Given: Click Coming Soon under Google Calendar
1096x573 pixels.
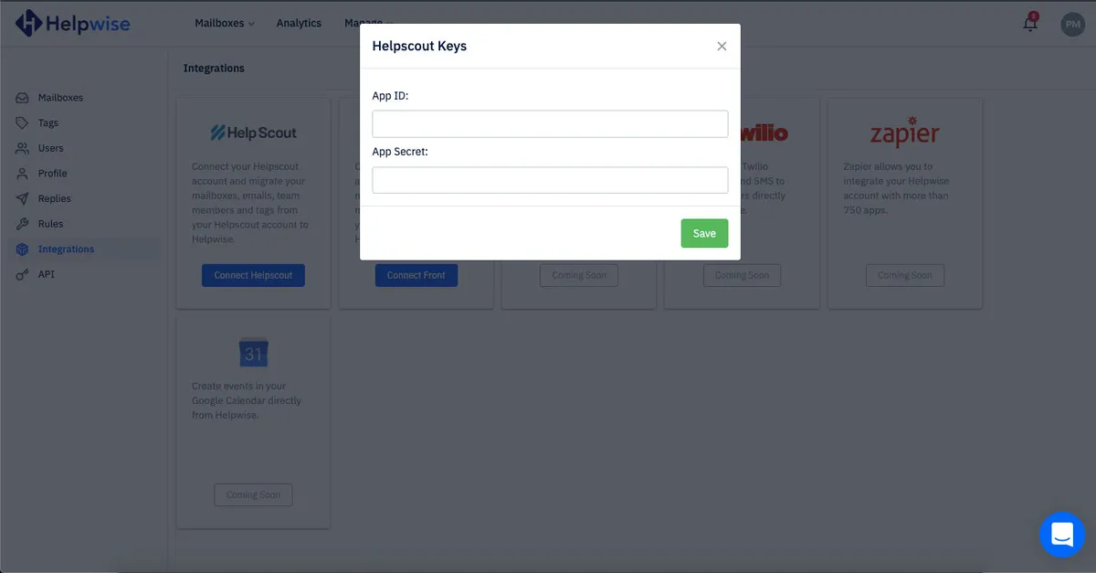Looking at the screenshot, I should [x=253, y=494].
